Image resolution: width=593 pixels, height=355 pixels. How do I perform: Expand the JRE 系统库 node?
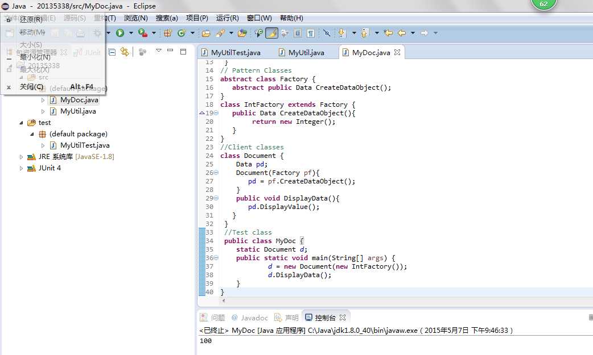click(21, 157)
